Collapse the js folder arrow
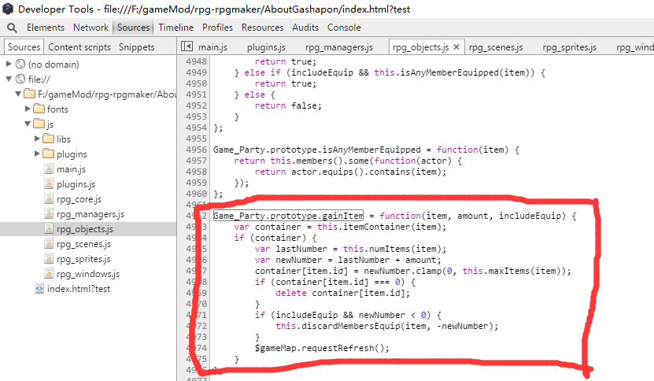Screen dimensions: 654x381 coord(28,124)
